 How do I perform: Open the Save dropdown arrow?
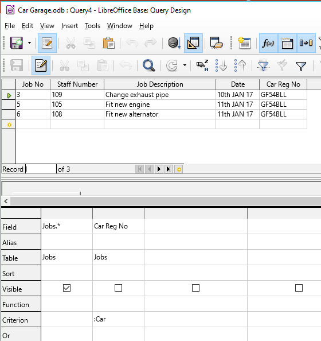(29, 43)
